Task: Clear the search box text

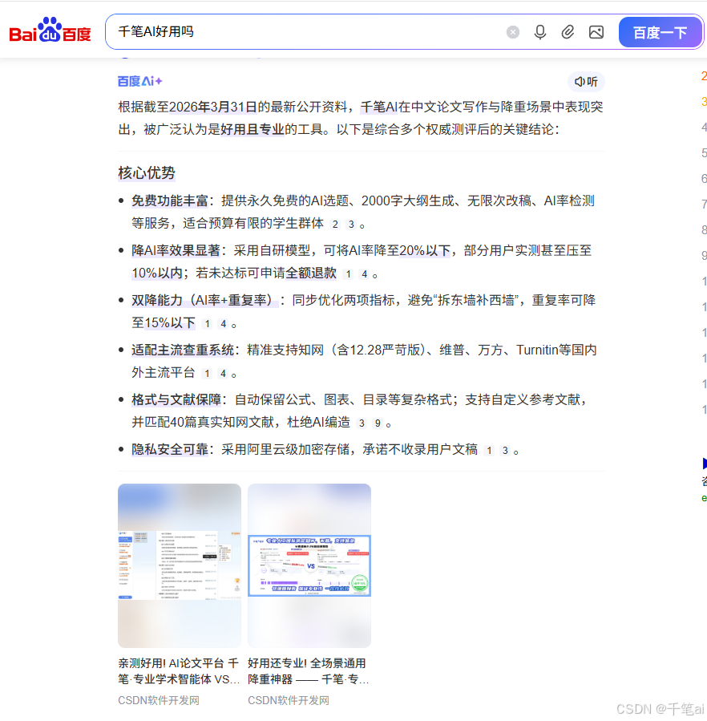Action: 513,32
